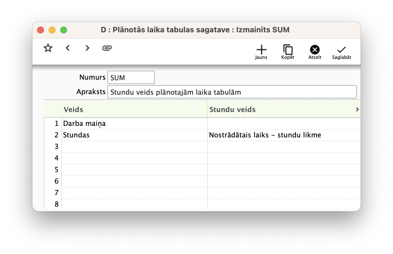Go to previous record with left arrow
This screenshot has width=393, height=254.
tap(68, 48)
